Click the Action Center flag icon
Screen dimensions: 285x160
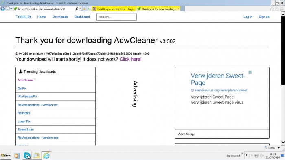[x=251, y=156]
